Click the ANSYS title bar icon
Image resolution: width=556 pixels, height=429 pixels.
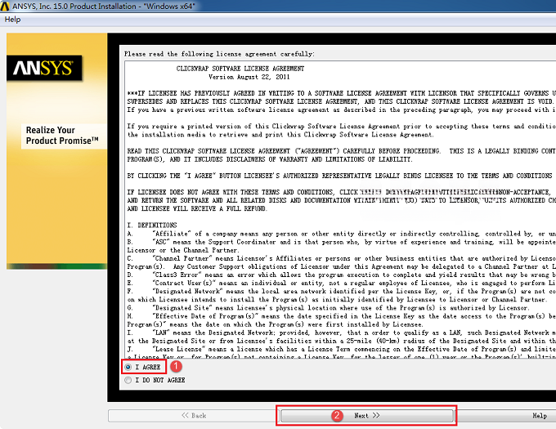coord(5,6)
